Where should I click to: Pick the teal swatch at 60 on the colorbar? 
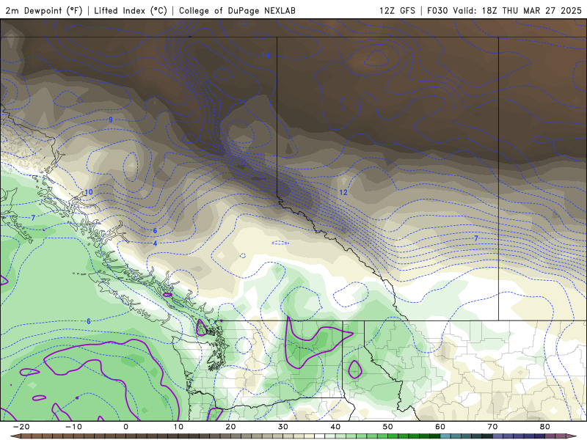coord(445,436)
